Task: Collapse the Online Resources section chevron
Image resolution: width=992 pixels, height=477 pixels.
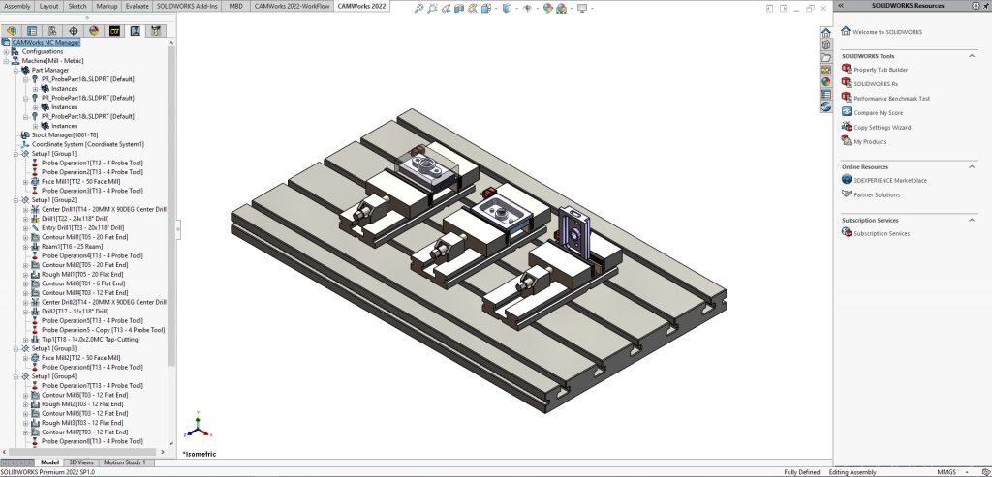Action: pos(972,166)
